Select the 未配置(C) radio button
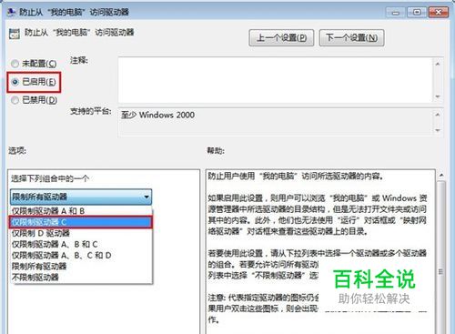This screenshot has width=455, height=334. tap(15, 64)
